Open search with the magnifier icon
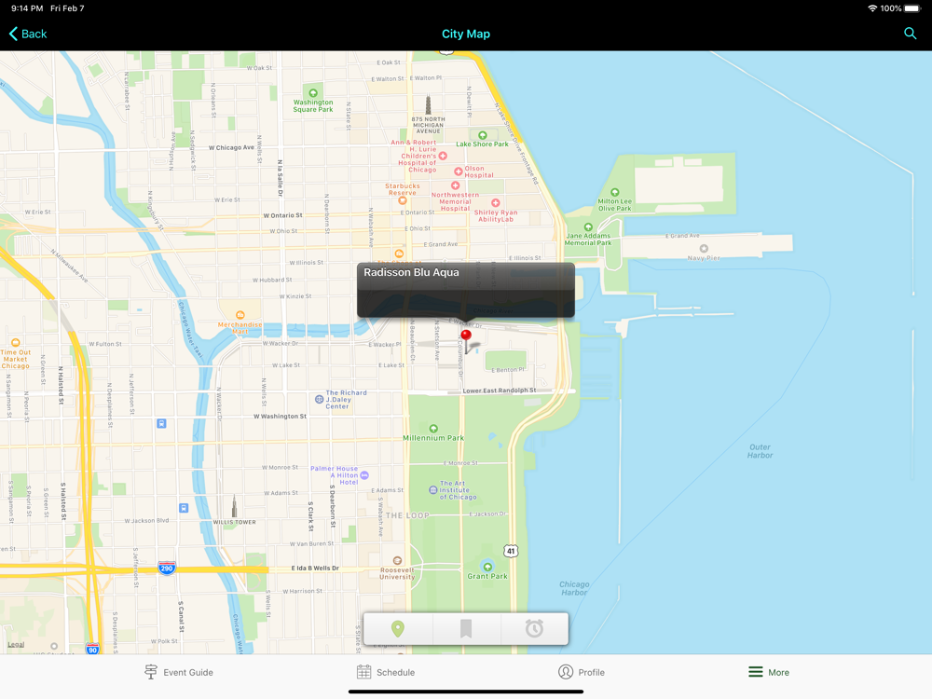Image resolution: width=932 pixels, height=699 pixels. pyautogui.click(x=910, y=34)
